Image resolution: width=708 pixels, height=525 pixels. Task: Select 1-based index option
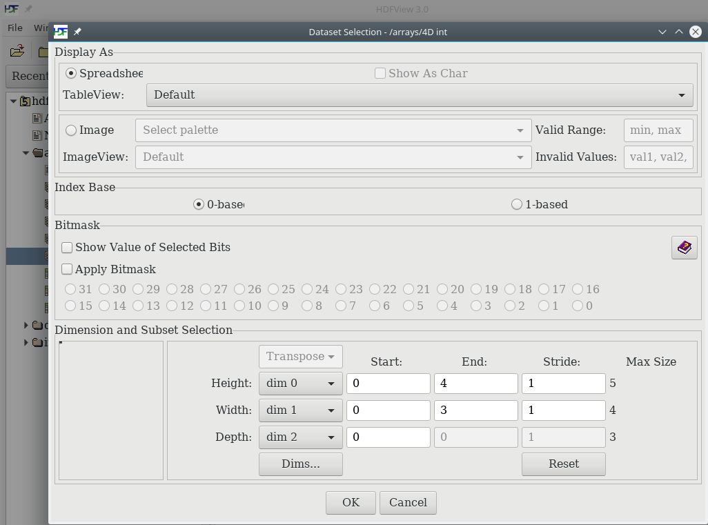click(517, 204)
